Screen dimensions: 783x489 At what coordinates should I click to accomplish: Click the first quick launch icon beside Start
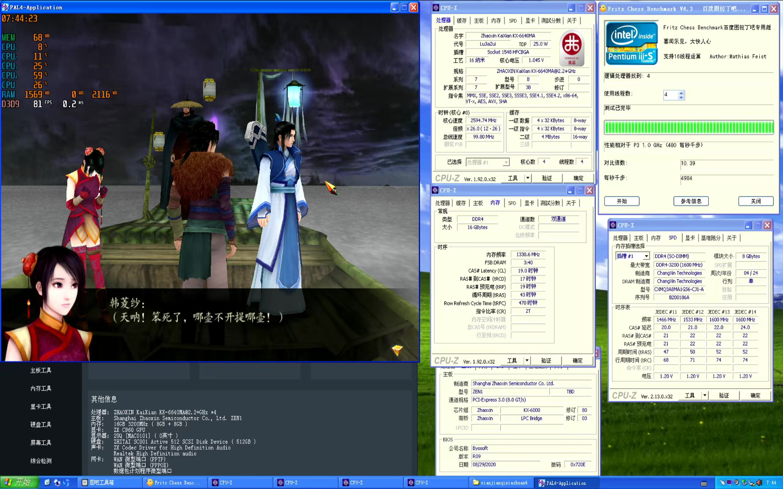tap(47, 483)
